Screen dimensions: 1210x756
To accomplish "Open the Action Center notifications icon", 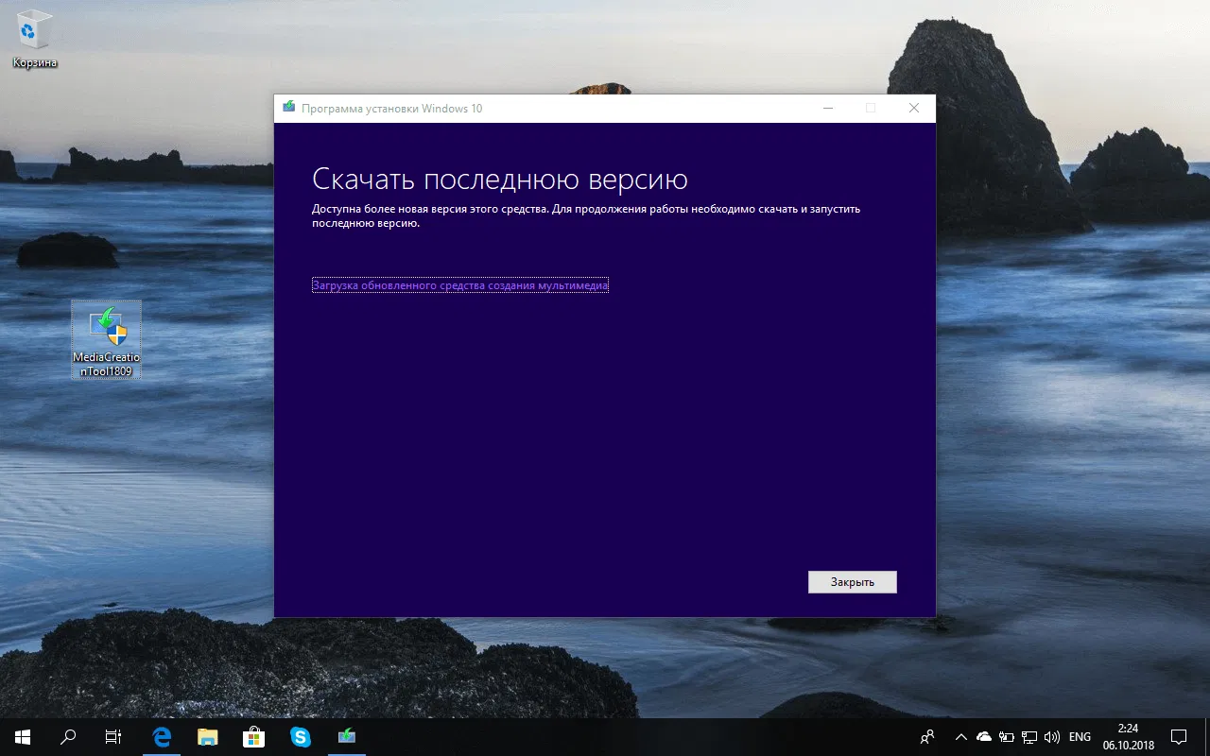I will [1179, 736].
